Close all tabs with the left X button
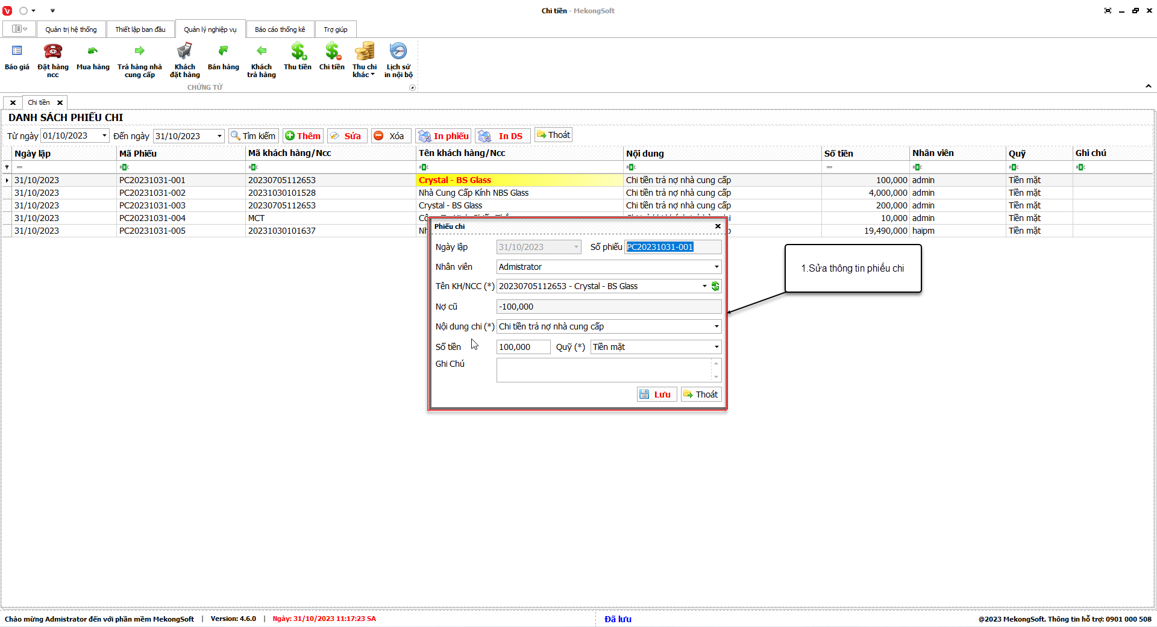Image resolution: width=1157 pixels, height=627 pixels. tap(13, 102)
